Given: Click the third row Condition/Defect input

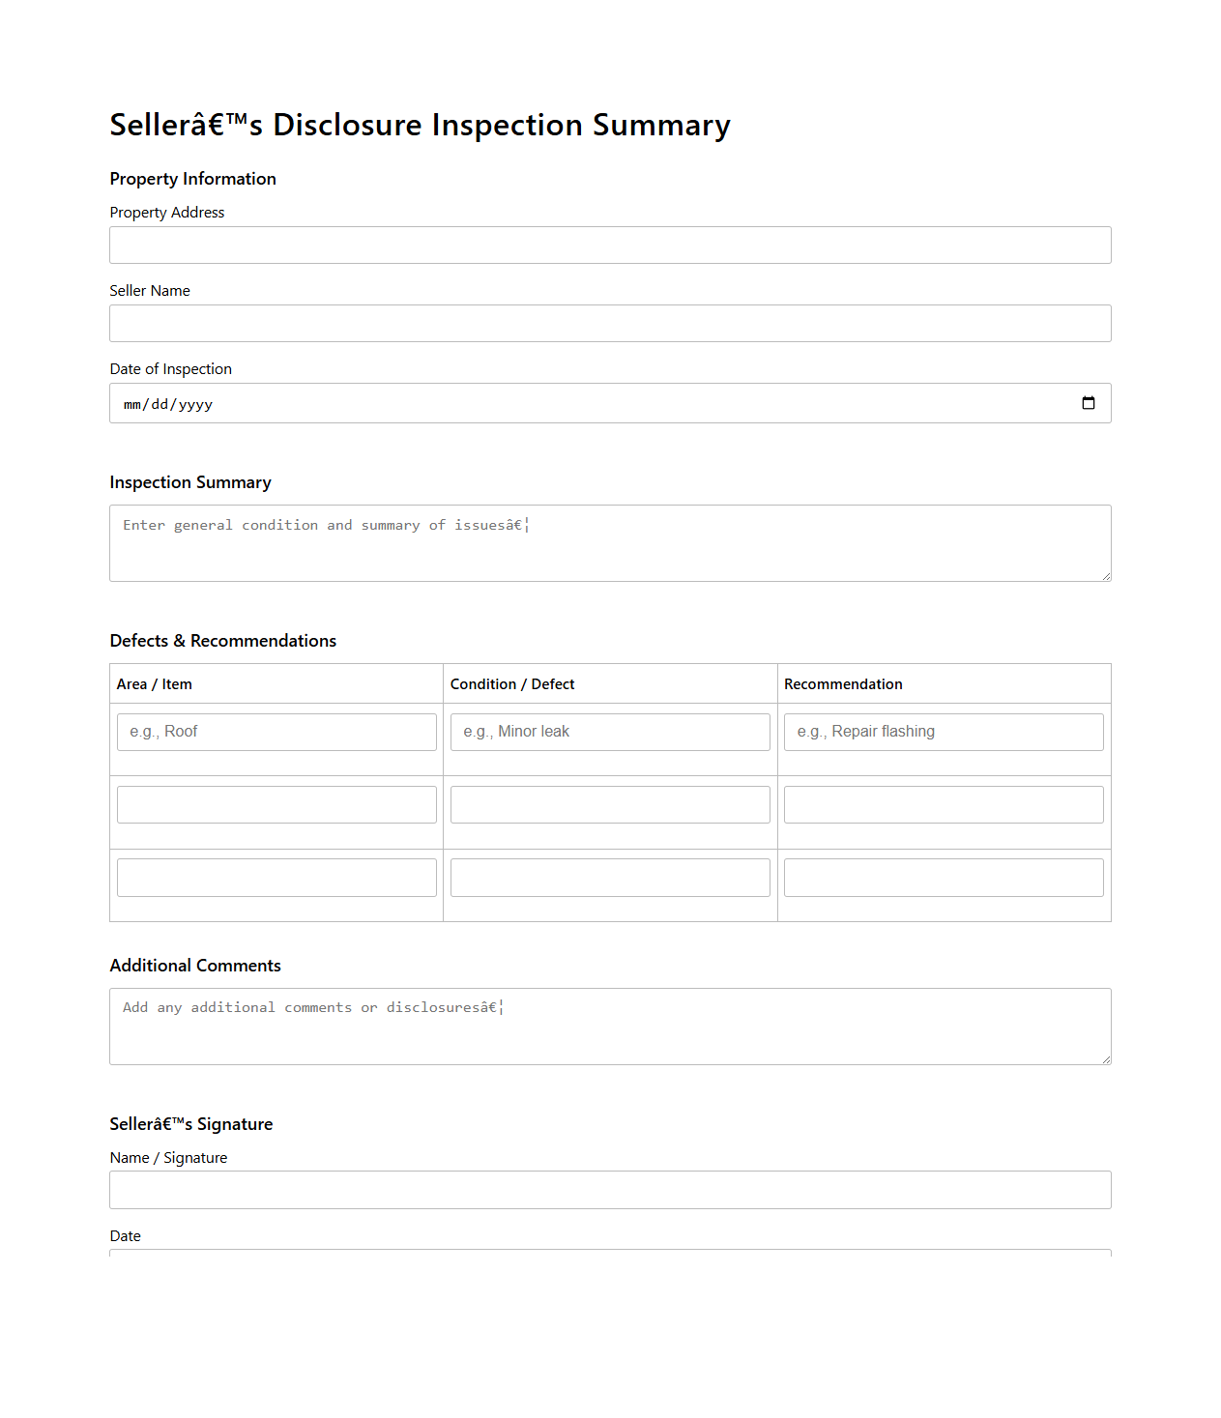Looking at the screenshot, I should [609, 877].
